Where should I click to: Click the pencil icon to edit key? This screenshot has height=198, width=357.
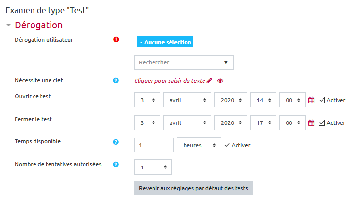point(209,81)
